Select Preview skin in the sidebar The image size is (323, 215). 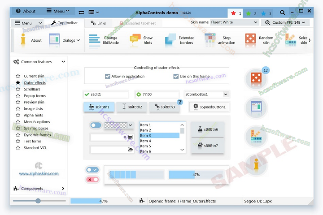[x=34, y=102]
